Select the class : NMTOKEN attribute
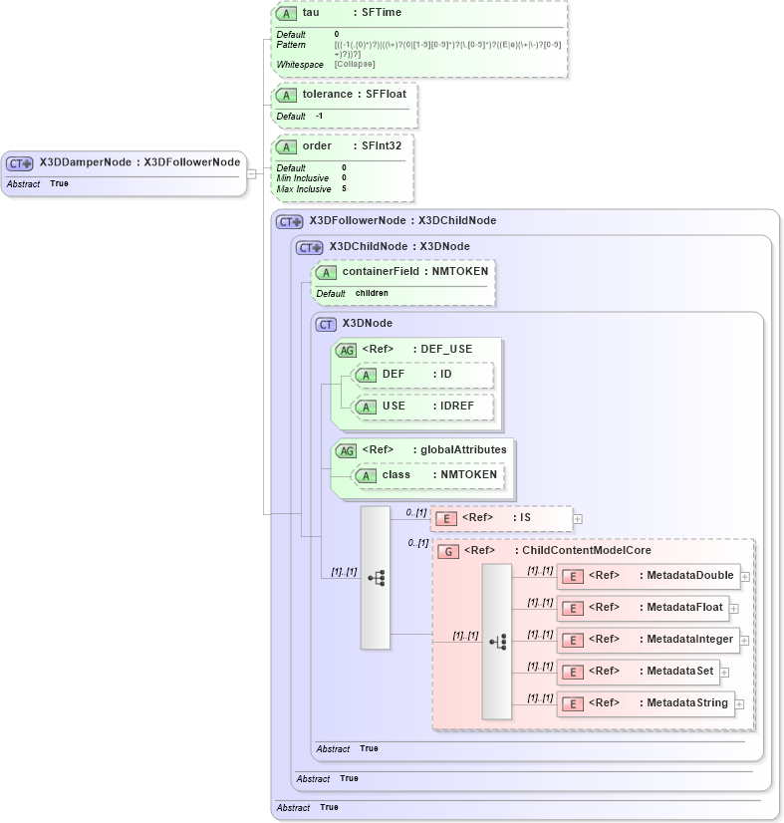Image resolution: width=784 pixels, height=823 pixels. coord(439,475)
